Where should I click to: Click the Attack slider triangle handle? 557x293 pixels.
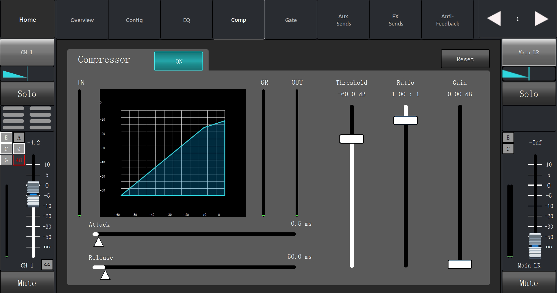(99, 242)
